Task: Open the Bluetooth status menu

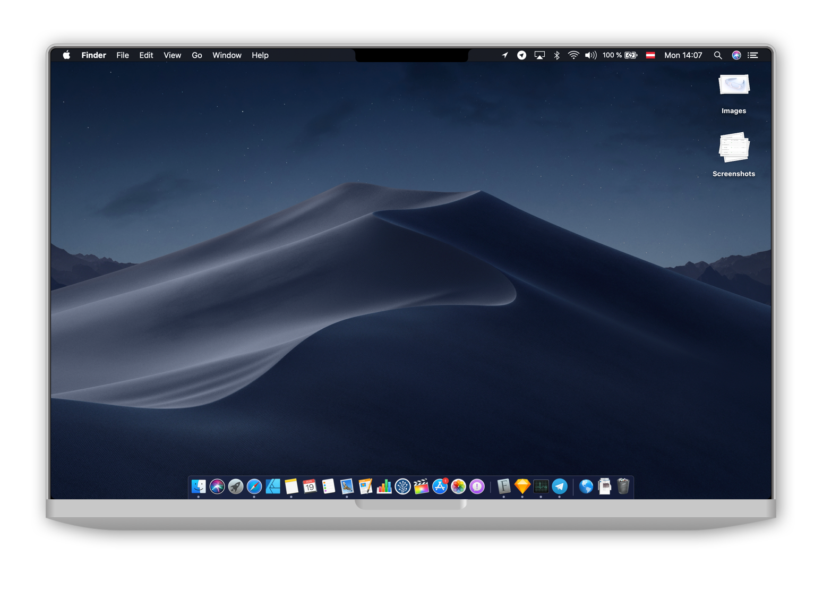Action: coord(556,55)
